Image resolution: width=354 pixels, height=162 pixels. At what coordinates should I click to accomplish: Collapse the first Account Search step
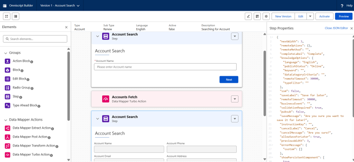click(98, 36)
